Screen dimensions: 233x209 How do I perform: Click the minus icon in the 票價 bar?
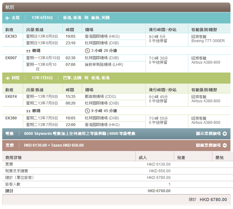point(225,145)
